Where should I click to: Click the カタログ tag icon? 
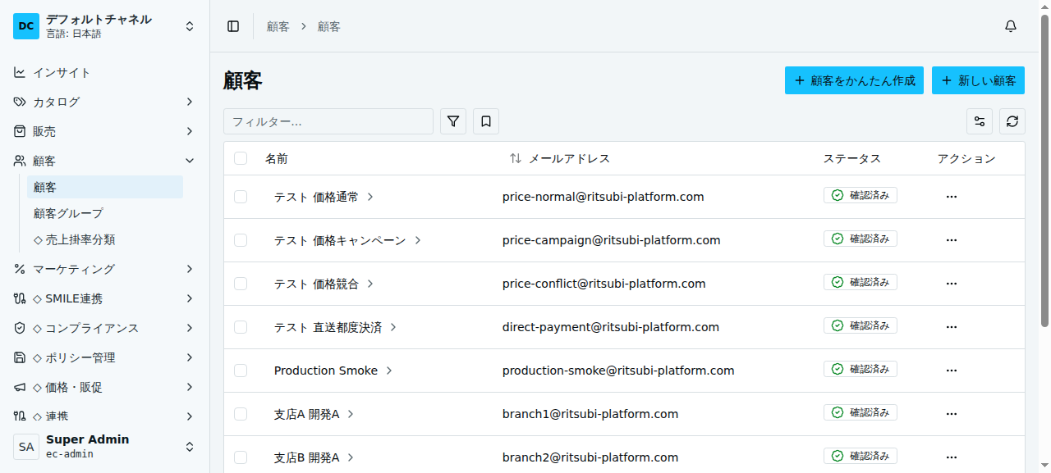(x=20, y=102)
